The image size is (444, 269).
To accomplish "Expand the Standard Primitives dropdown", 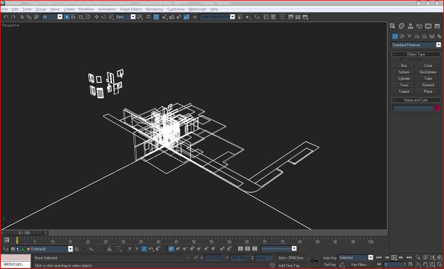I will pyautogui.click(x=438, y=45).
